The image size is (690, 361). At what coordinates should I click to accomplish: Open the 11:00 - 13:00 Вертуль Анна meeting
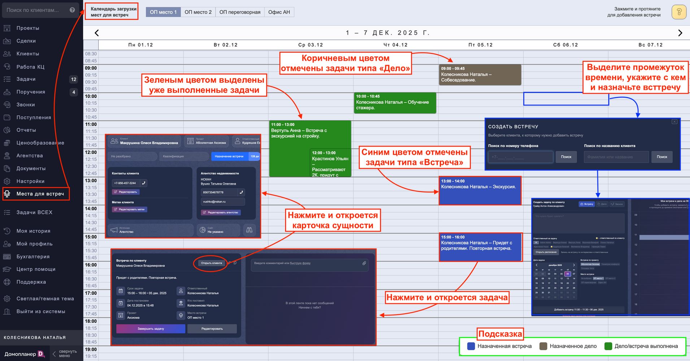click(x=290, y=148)
